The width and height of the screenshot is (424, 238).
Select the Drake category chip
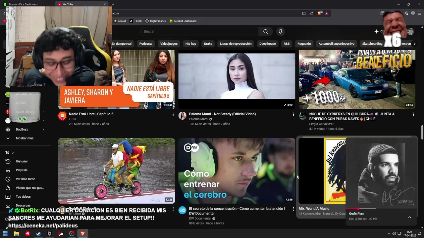tap(208, 44)
